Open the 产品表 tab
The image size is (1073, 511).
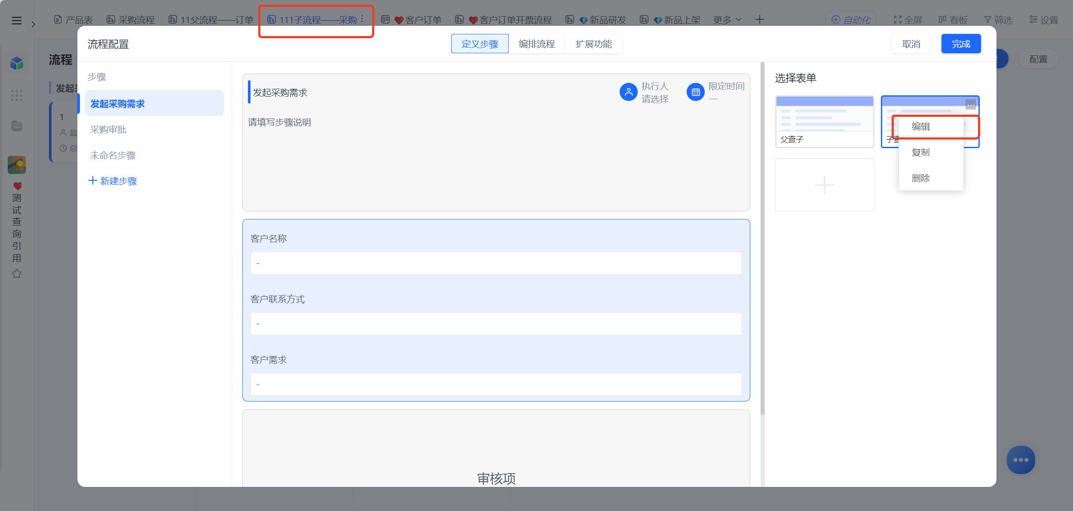[x=73, y=20]
